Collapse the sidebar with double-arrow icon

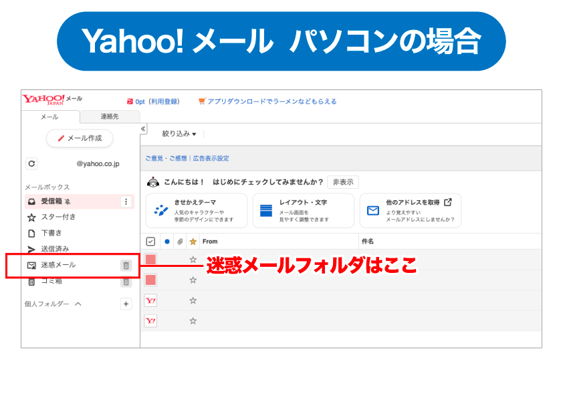click(143, 129)
